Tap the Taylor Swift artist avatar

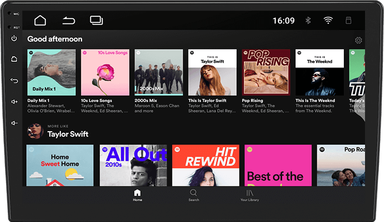pyautogui.click(x=35, y=131)
